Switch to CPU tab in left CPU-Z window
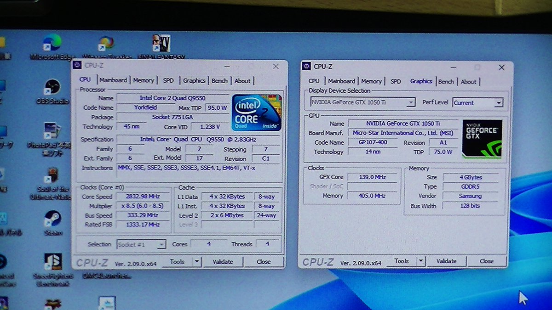 point(85,79)
